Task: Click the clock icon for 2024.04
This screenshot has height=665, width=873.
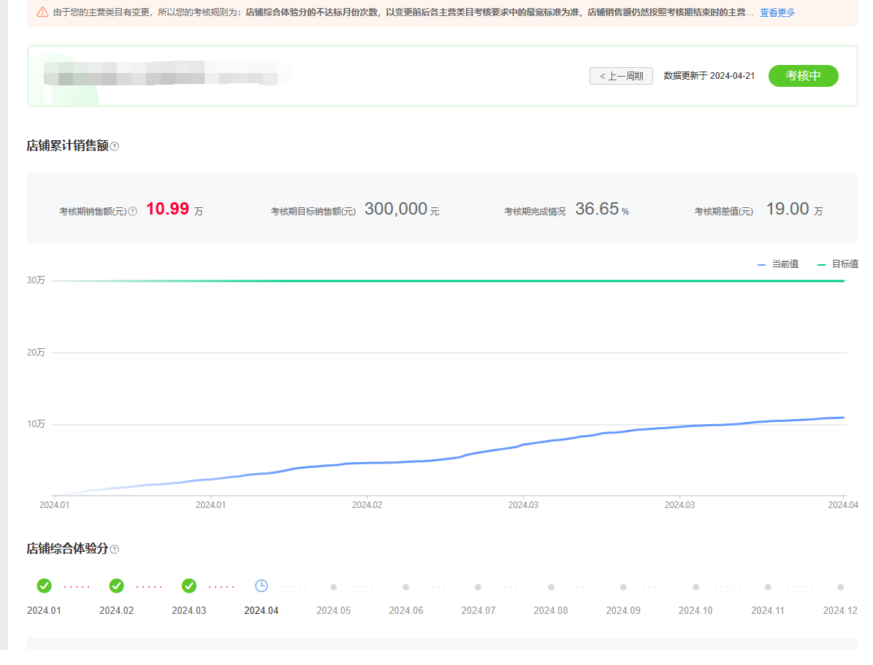Action: pyautogui.click(x=262, y=586)
